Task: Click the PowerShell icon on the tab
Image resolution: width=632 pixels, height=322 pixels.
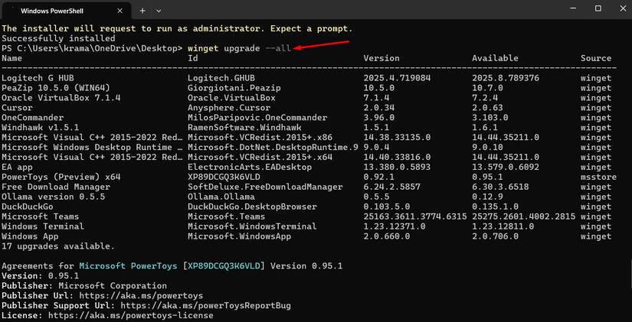Action: click(11, 11)
